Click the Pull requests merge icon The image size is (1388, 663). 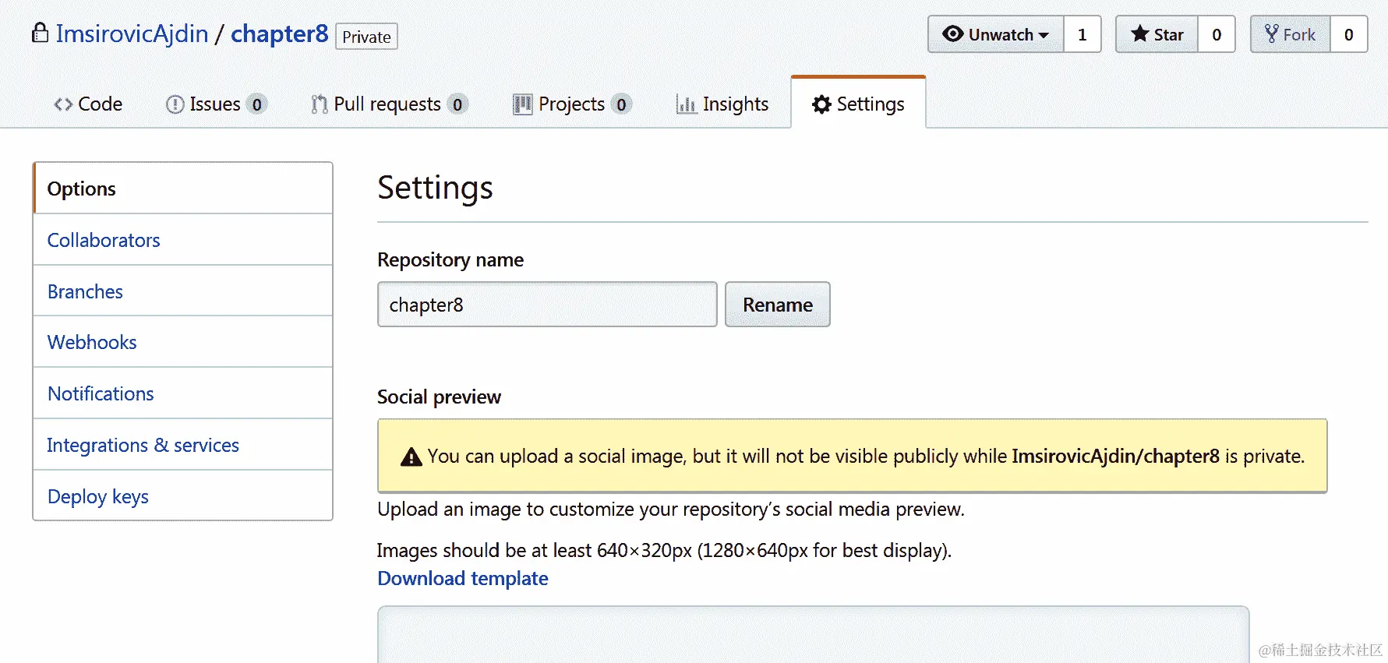click(319, 104)
